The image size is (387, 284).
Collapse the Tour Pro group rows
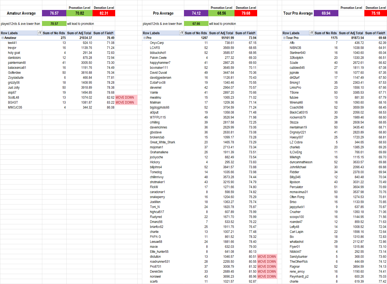coord(284,38)
